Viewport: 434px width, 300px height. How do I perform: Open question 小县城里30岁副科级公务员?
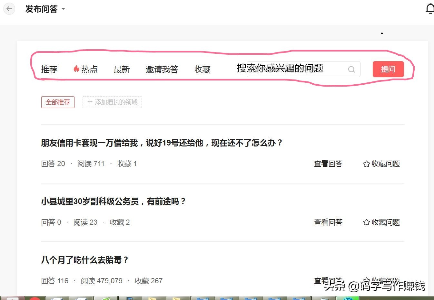tap(113, 202)
